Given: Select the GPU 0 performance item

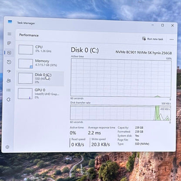Looking at the screenshot, I should tap(40, 94).
